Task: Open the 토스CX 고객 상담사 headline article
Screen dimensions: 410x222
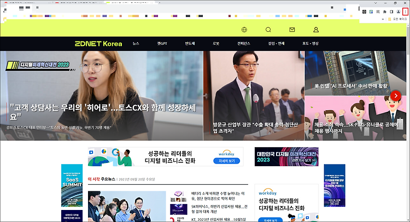Action: coord(103,112)
